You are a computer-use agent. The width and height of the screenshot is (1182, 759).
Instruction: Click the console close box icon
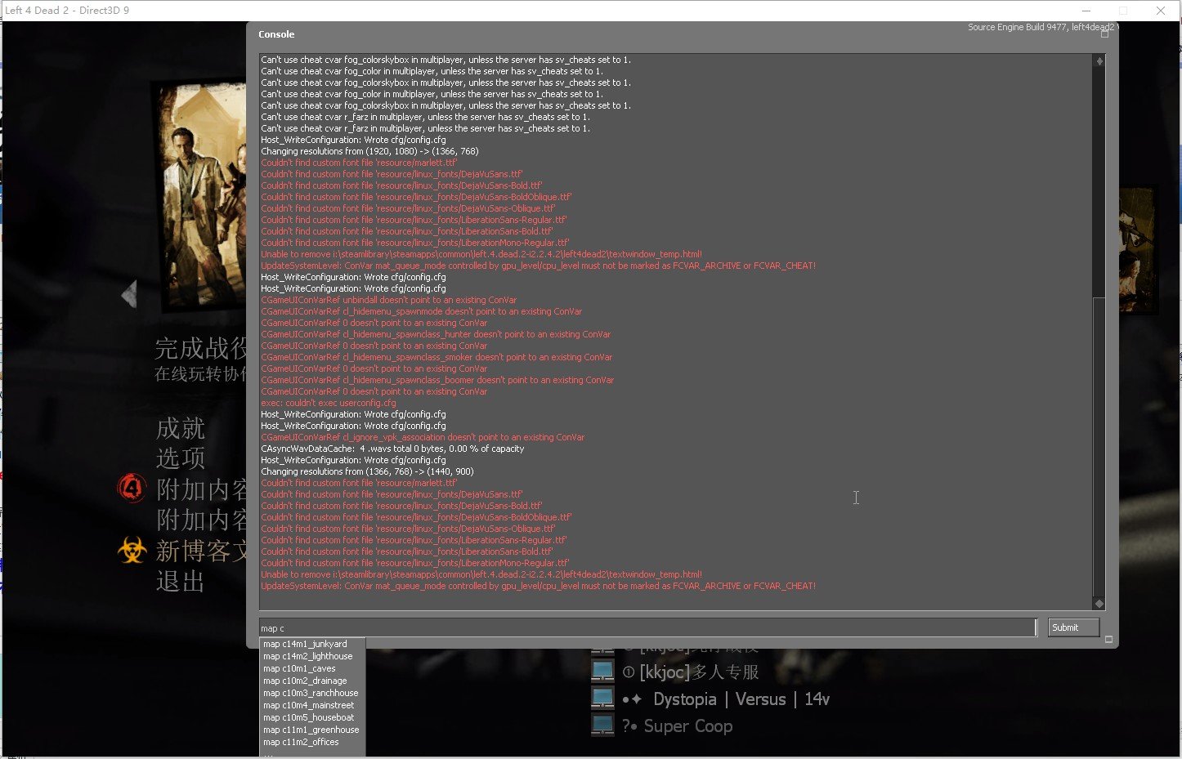[1105, 34]
